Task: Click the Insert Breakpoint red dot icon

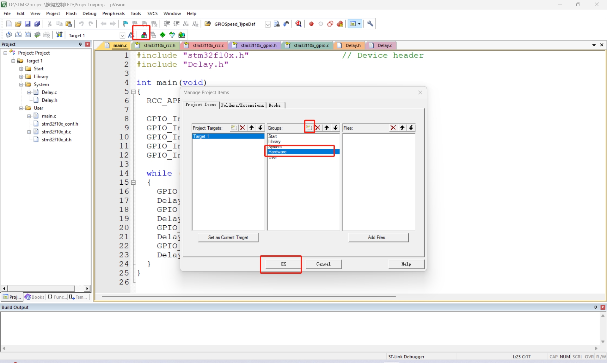Action: (x=311, y=24)
